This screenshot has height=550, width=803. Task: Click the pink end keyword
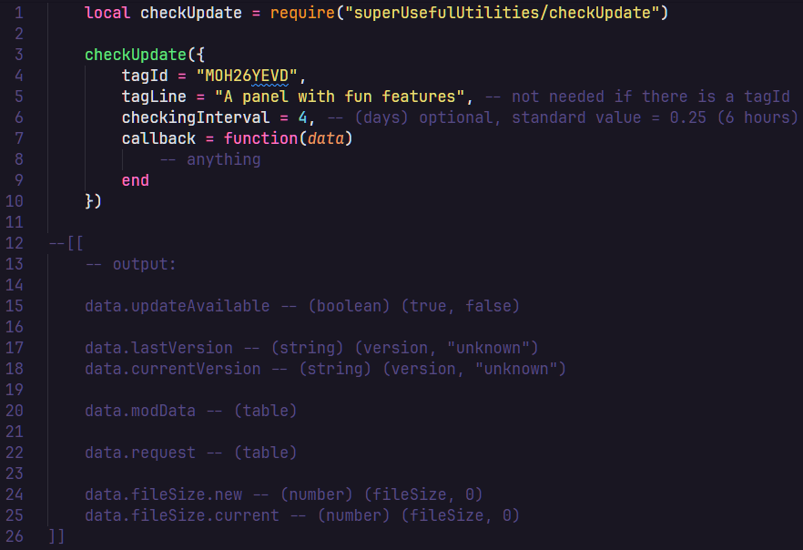[x=135, y=180]
